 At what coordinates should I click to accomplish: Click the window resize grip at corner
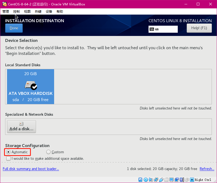tap(215, 181)
